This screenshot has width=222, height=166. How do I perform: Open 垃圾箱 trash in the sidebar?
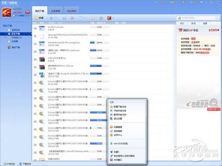pyautogui.click(x=13, y=41)
